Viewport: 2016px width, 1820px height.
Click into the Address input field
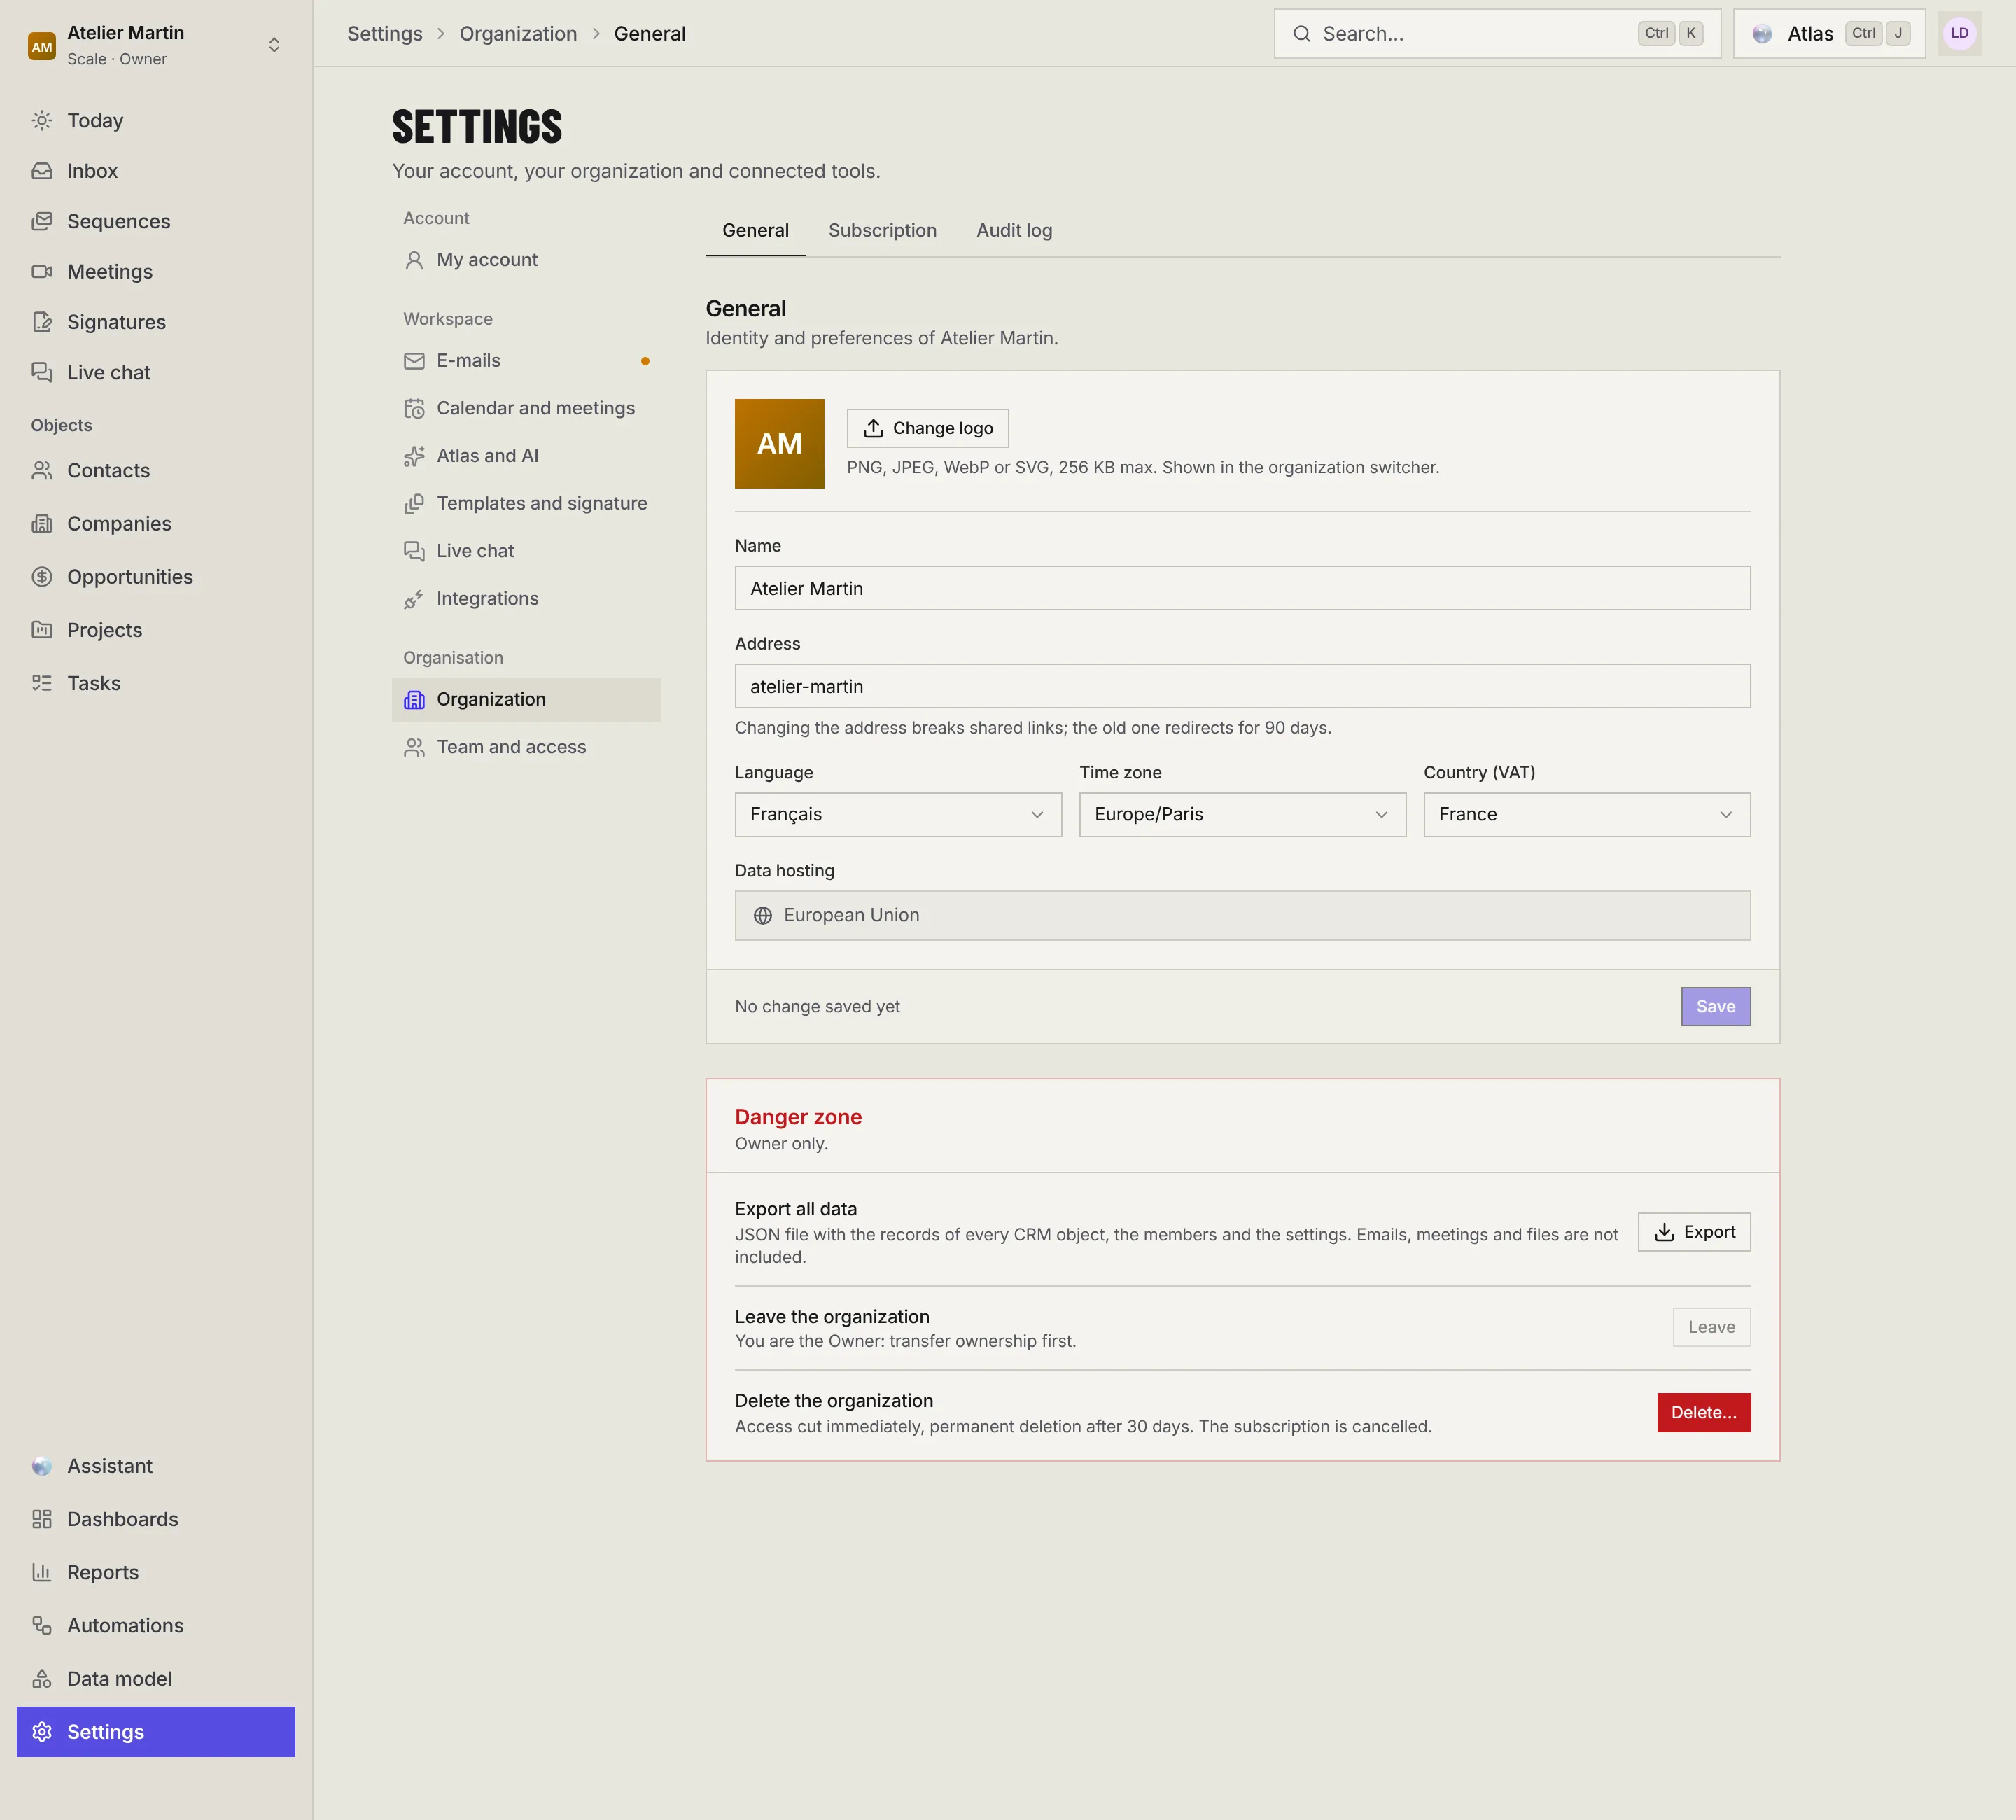pos(1242,686)
